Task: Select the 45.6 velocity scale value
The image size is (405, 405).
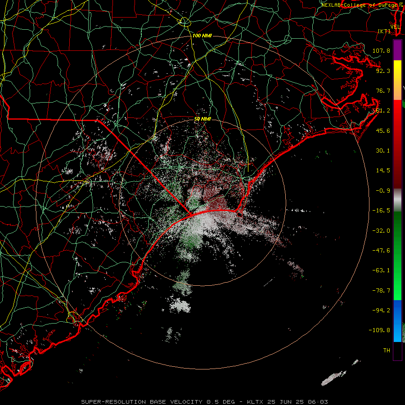Action: tap(383, 130)
